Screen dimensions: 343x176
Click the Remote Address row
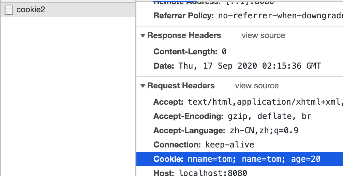pyautogui.click(x=240, y=3)
